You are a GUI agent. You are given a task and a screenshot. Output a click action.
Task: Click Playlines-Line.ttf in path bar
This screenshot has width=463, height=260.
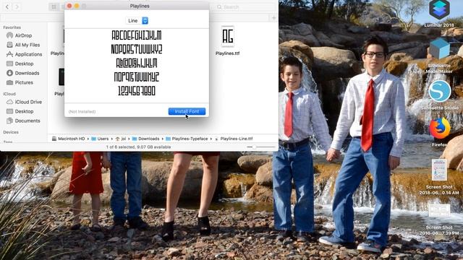[234, 139]
